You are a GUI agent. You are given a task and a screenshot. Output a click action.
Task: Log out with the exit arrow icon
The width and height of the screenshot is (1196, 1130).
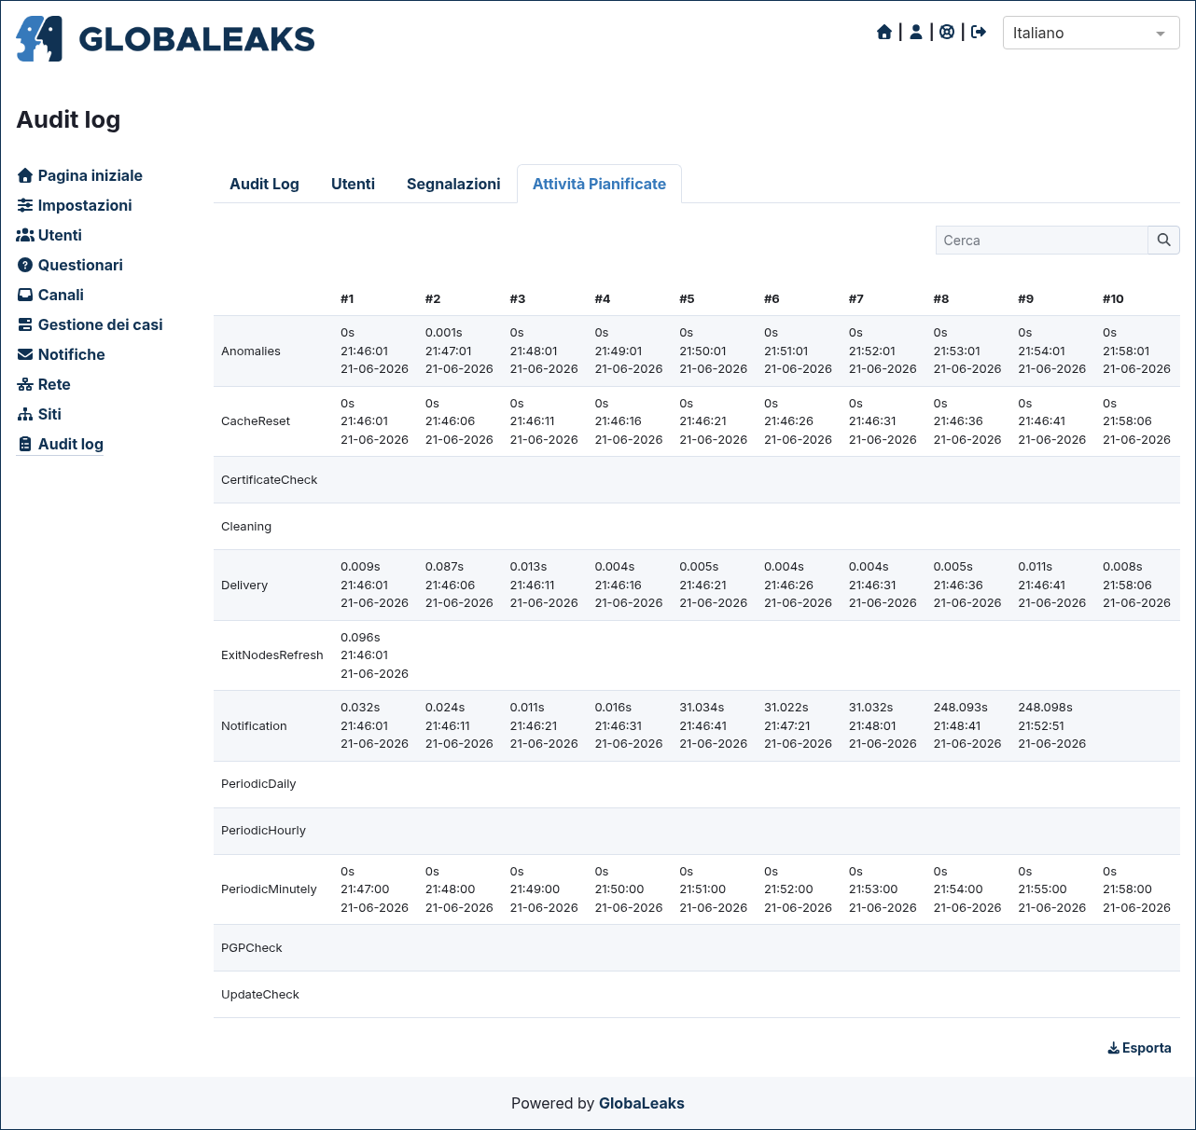click(979, 33)
